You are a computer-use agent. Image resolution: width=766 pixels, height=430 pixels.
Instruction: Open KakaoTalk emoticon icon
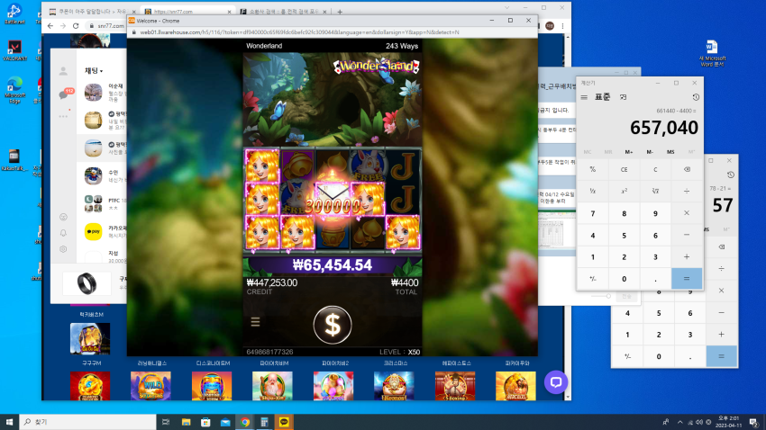[x=63, y=217]
